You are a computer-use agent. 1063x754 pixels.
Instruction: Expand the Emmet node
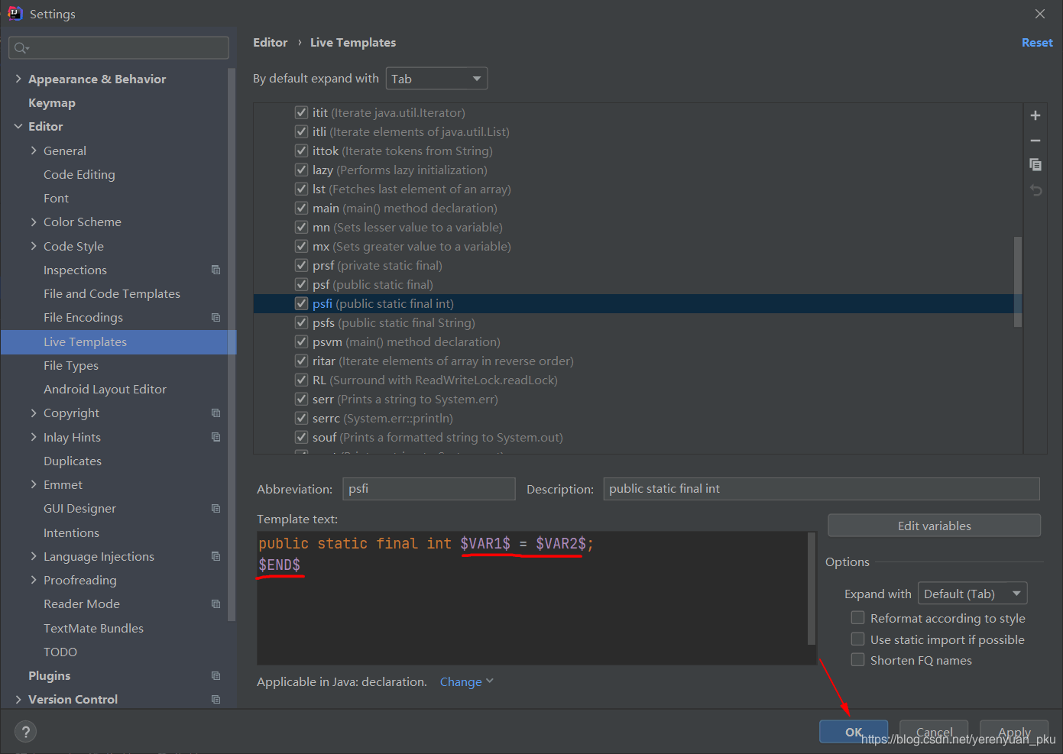34,484
